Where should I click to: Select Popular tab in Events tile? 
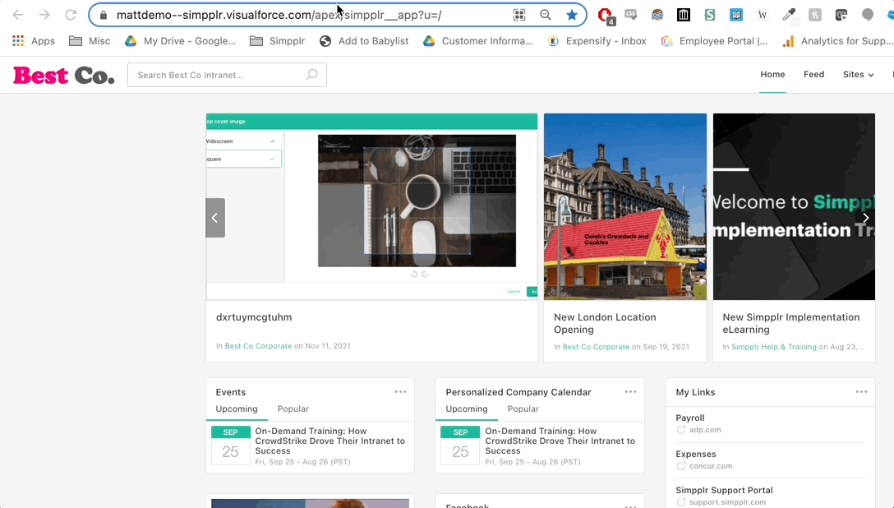click(293, 409)
